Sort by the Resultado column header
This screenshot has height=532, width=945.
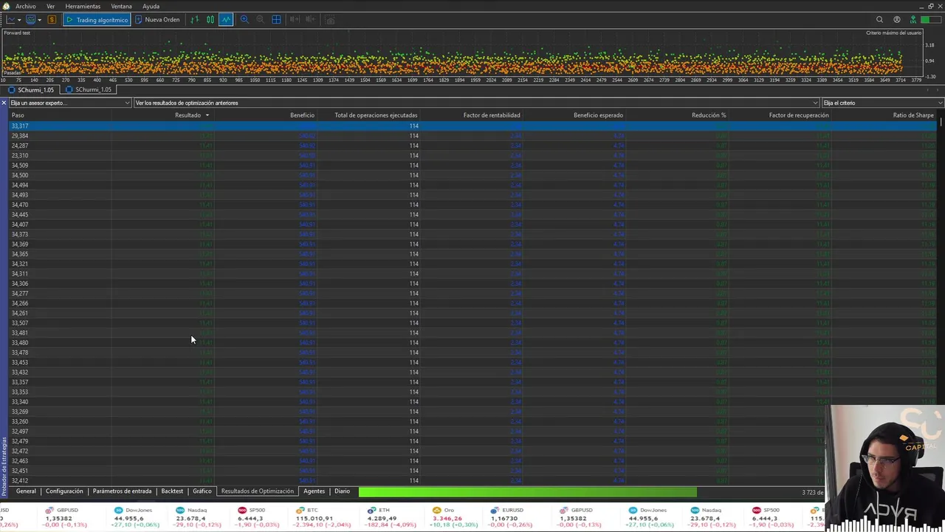tap(188, 115)
